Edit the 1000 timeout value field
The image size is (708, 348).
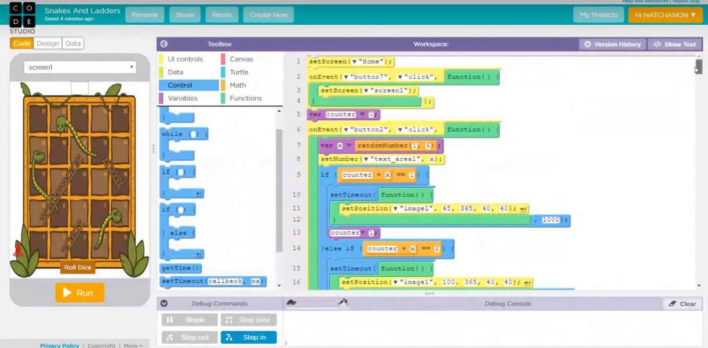point(551,220)
